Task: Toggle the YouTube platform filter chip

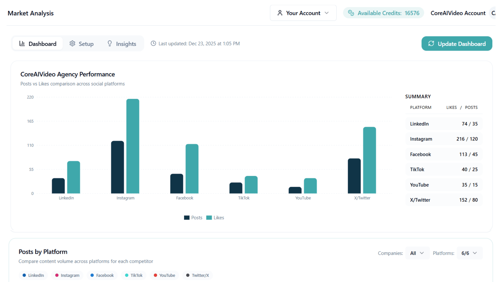Action: coord(164,275)
